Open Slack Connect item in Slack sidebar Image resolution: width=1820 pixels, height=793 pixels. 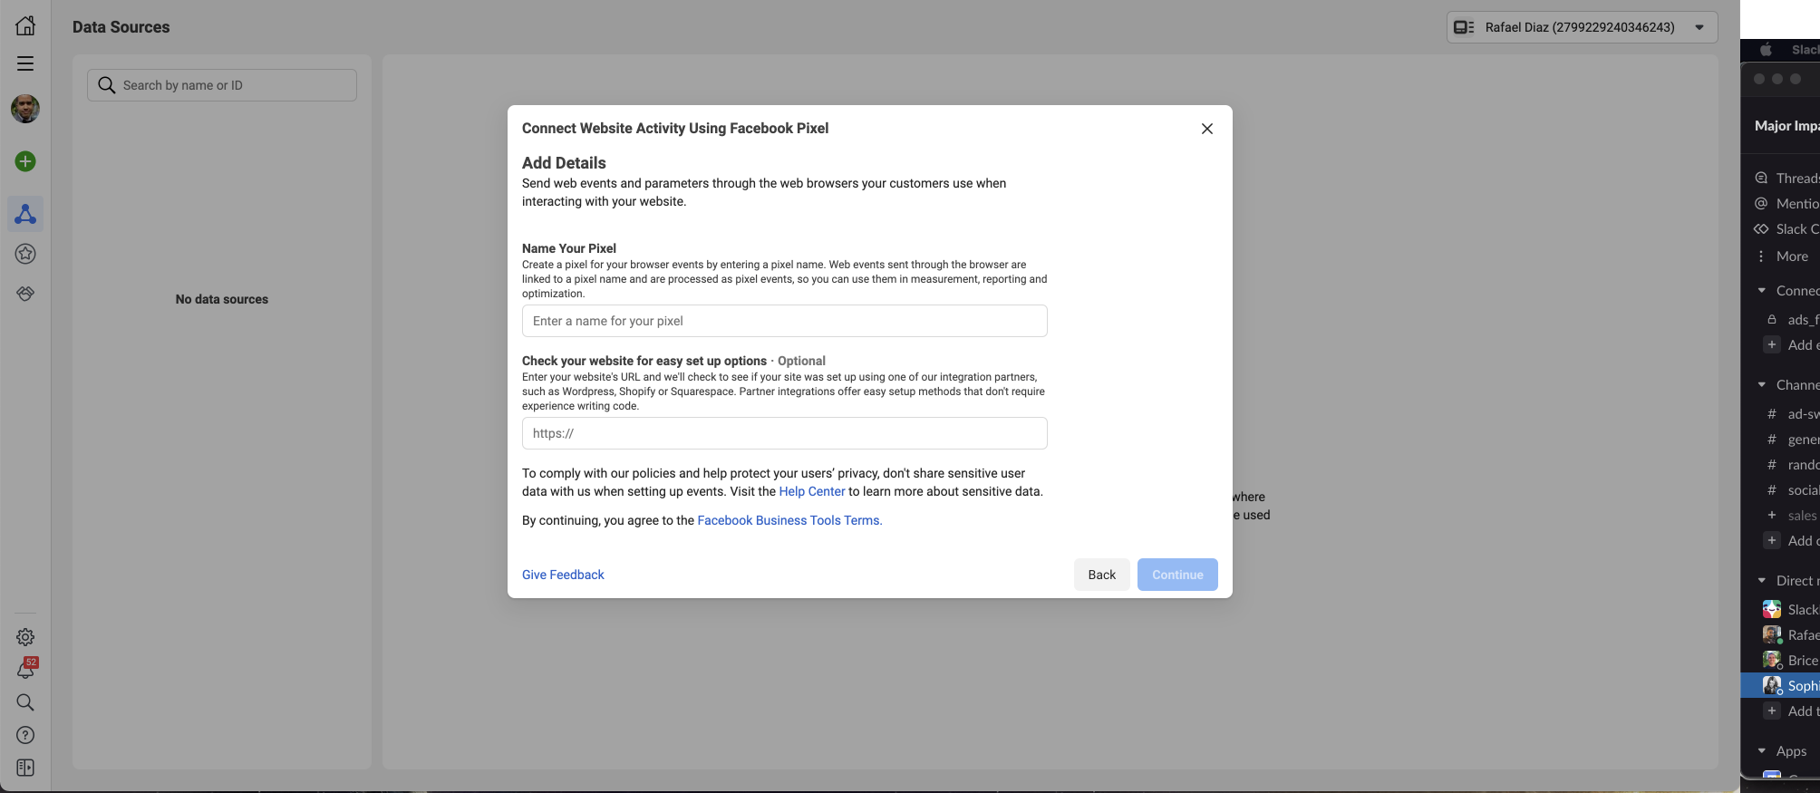1786,228
